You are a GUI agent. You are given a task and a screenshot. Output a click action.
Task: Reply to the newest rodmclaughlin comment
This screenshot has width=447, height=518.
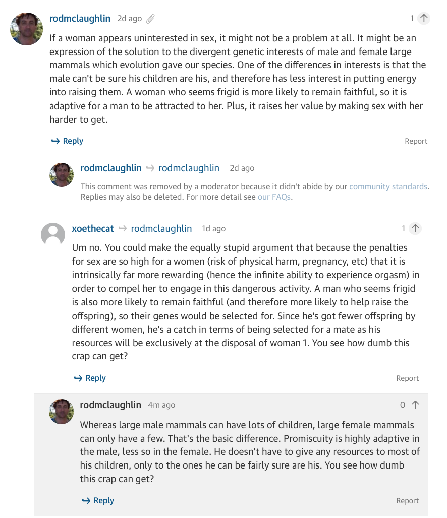pos(98,500)
